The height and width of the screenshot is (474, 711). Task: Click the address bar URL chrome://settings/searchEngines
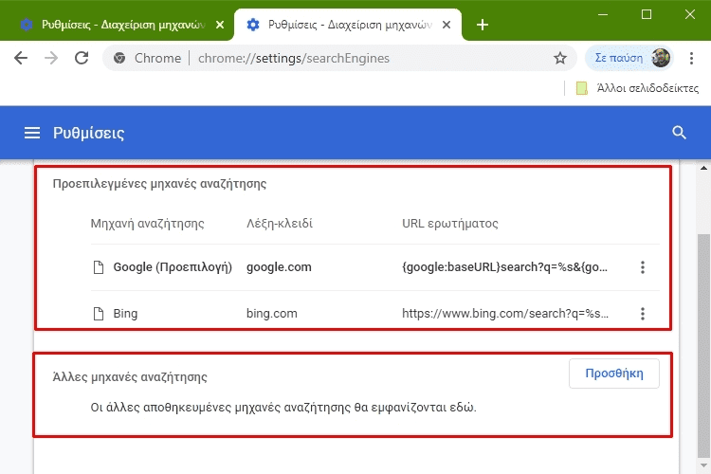coord(293,58)
